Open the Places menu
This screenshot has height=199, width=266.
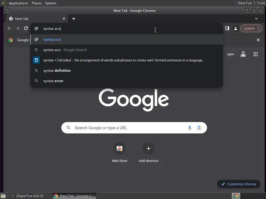coord(36,3)
